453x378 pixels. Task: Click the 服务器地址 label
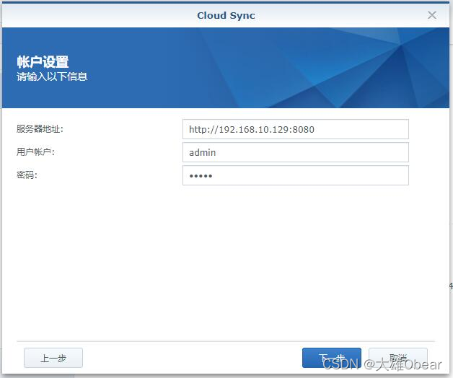(40, 129)
